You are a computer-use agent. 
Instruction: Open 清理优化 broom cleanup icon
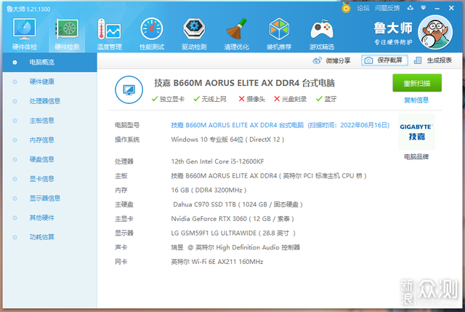[x=236, y=33]
